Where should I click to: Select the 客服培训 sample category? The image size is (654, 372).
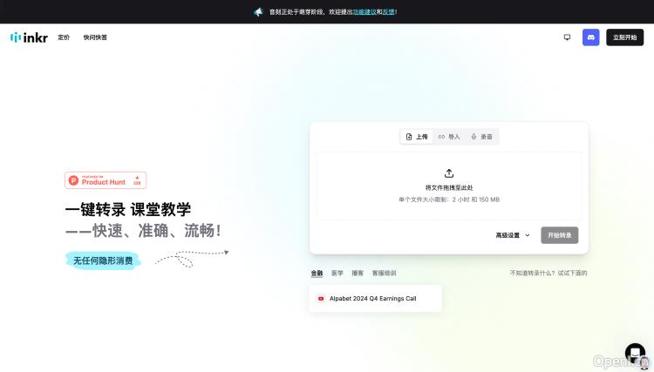coord(384,274)
